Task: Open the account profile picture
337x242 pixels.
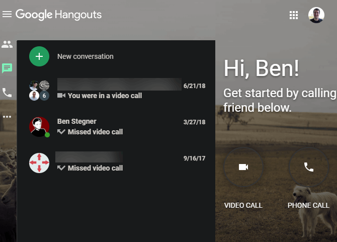Action: pos(316,15)
